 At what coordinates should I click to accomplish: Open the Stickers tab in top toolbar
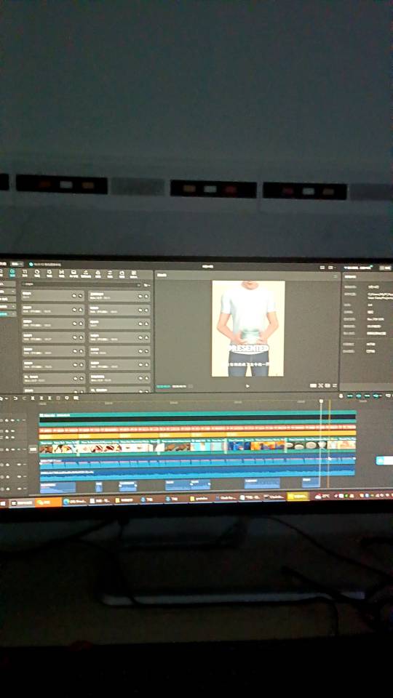click(x=37, y=274)
